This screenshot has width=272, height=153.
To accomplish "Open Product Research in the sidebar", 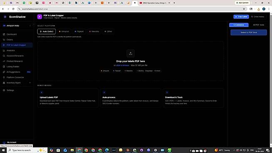I will tap(17, 61).
